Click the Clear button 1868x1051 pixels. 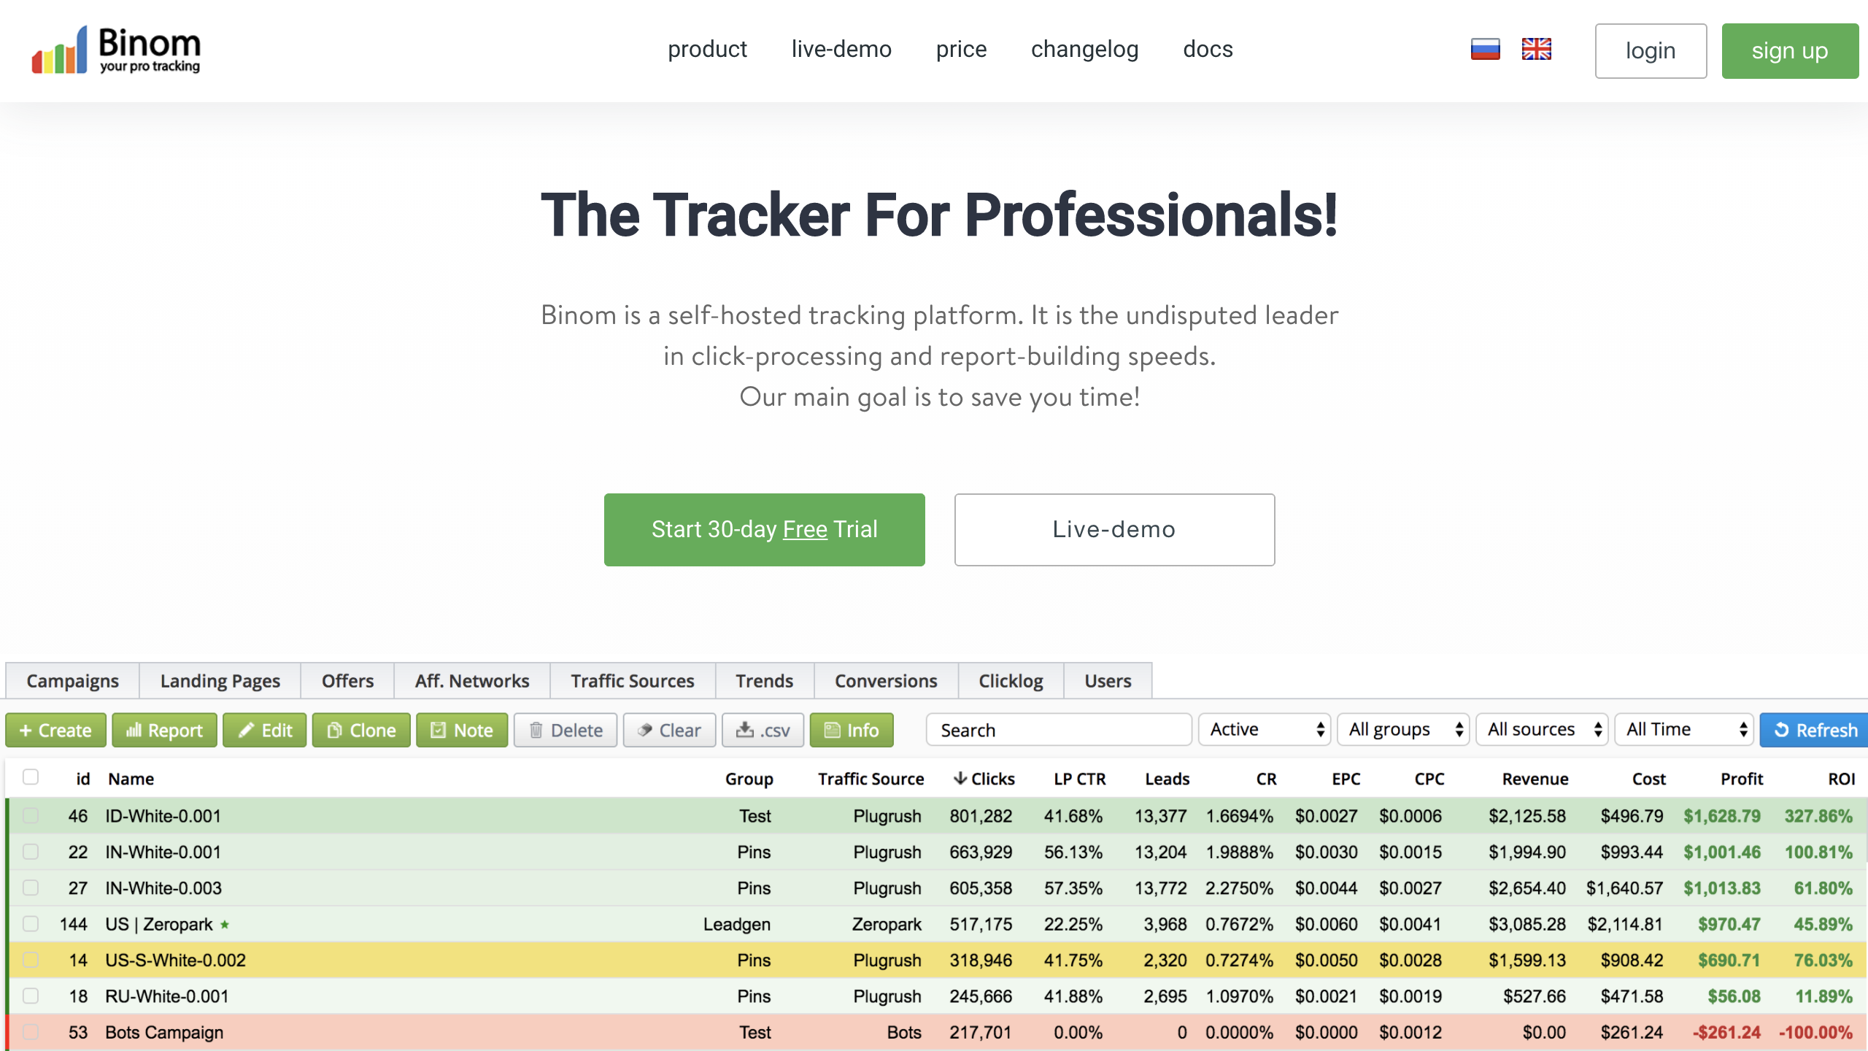(x=669, y=730)
